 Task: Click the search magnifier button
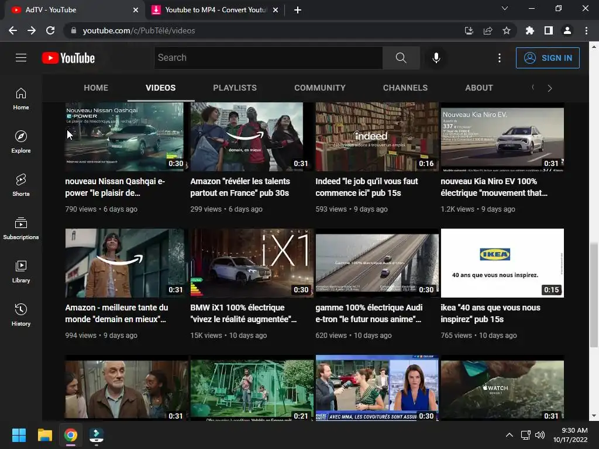click(x=401, y=58)
